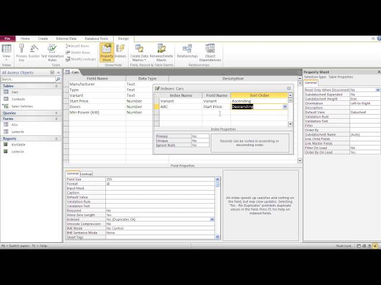Close the Property Sheet pane
Screen dimensions: 381x285
tap(379, 72)
